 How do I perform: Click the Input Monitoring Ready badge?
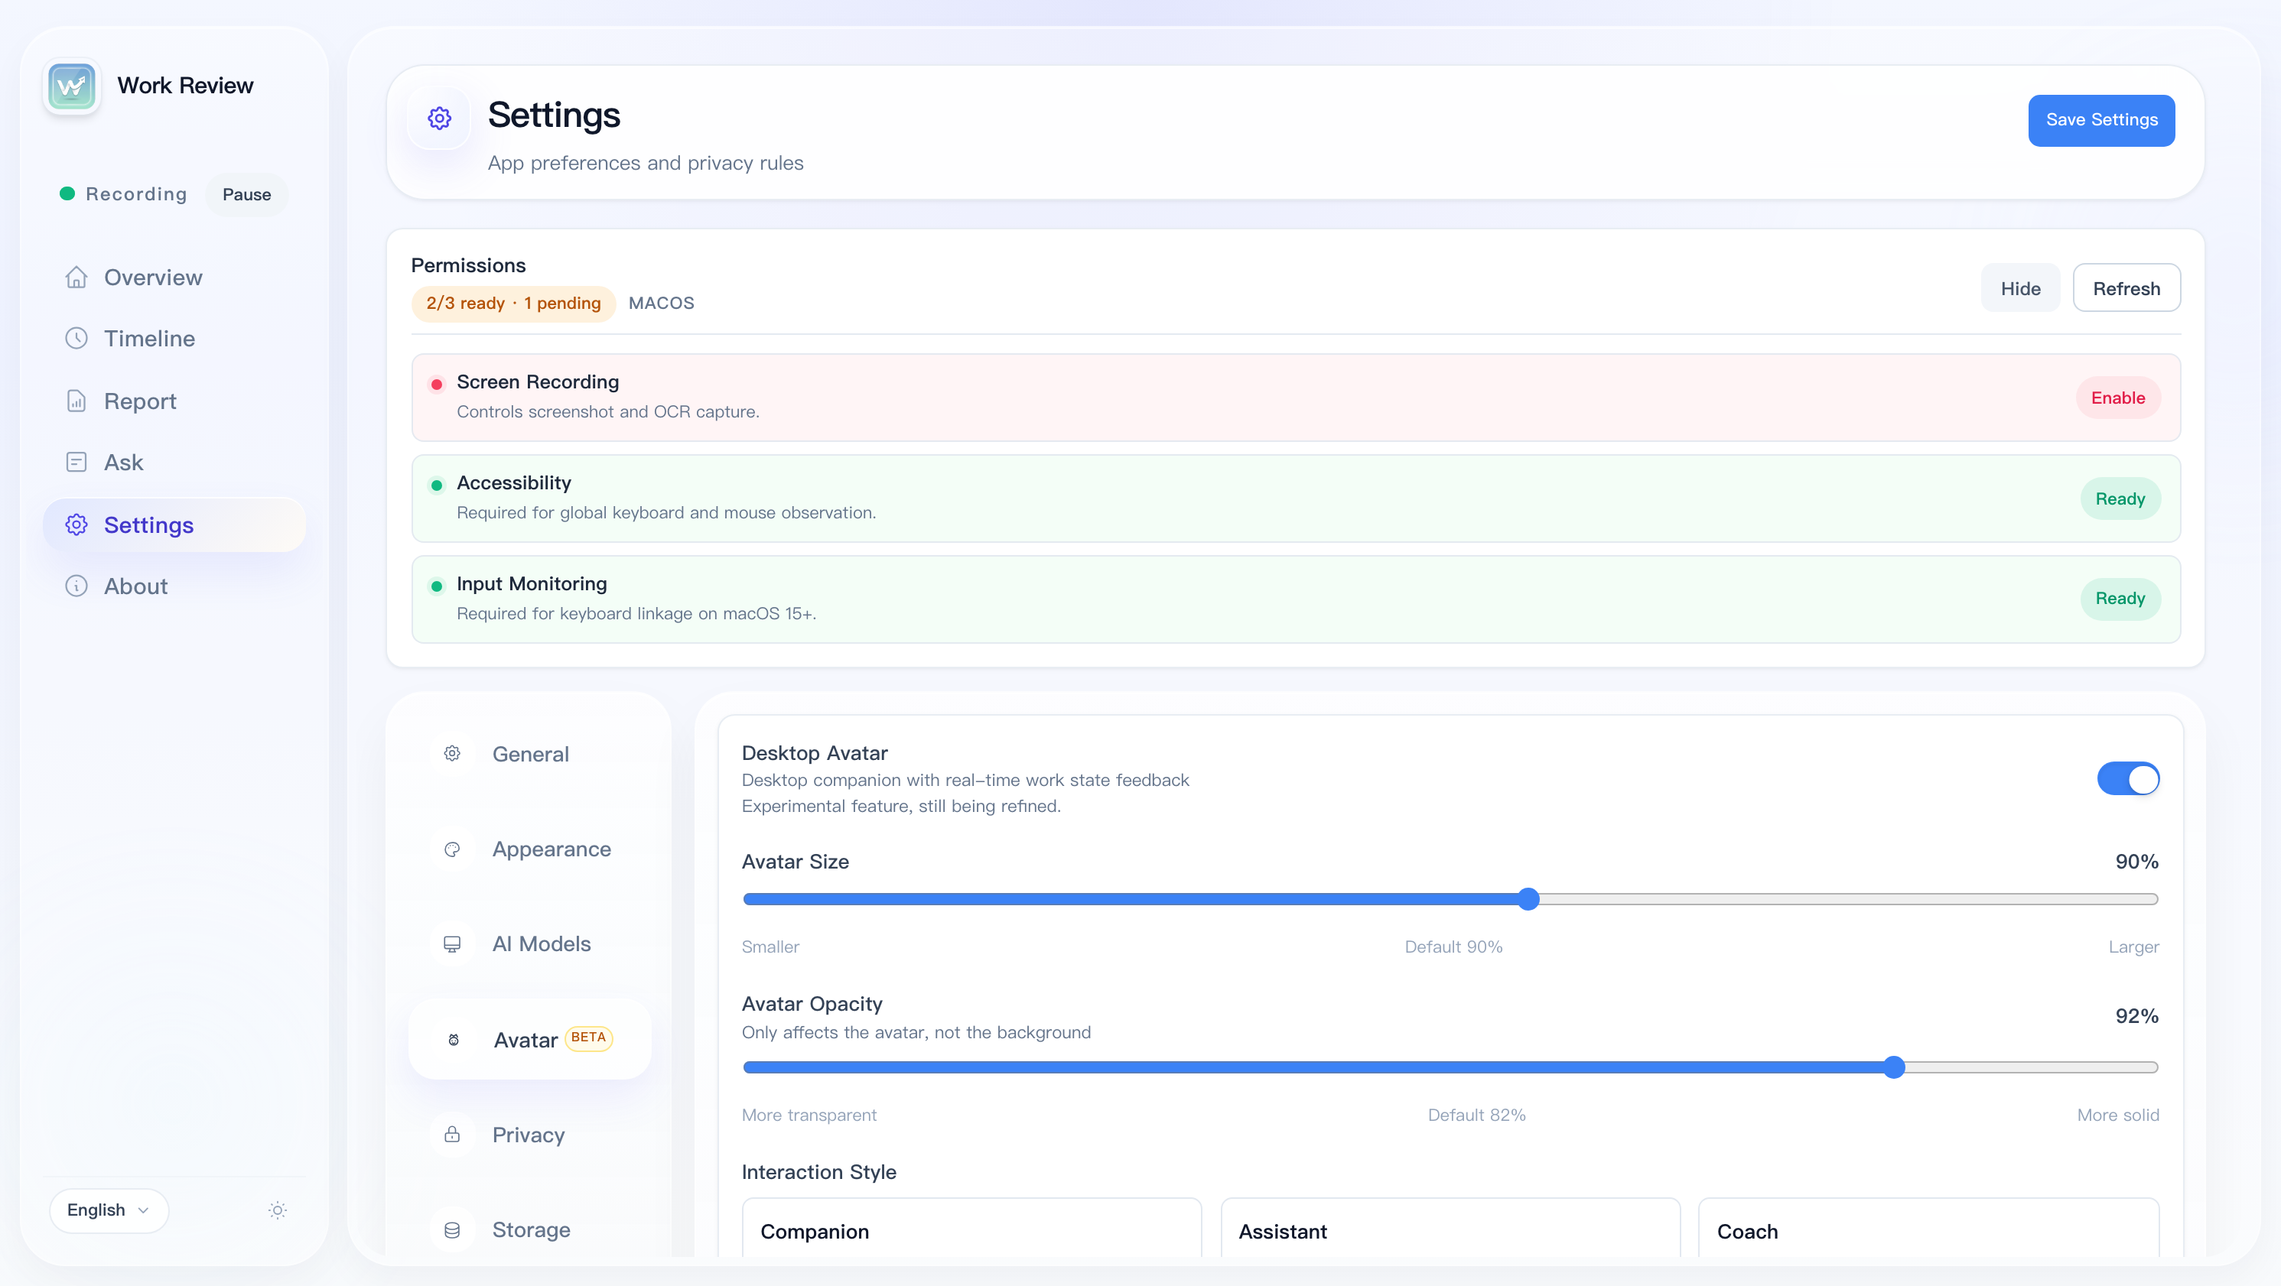tap(2119, 599)
